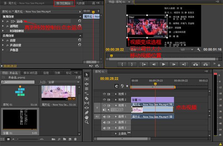Open the 1/2 playback resolution dropdown
This screenshot has width=223, height=146.
click(x=187, y=50)
